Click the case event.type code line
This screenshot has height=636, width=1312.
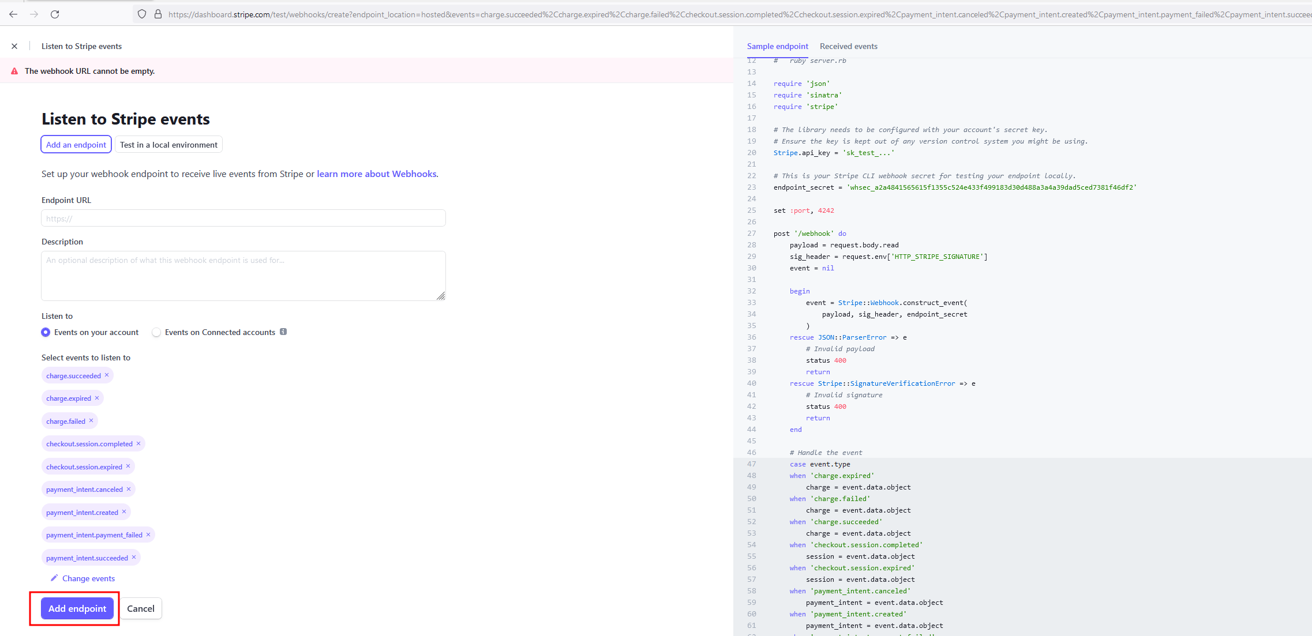click(820, 464)
